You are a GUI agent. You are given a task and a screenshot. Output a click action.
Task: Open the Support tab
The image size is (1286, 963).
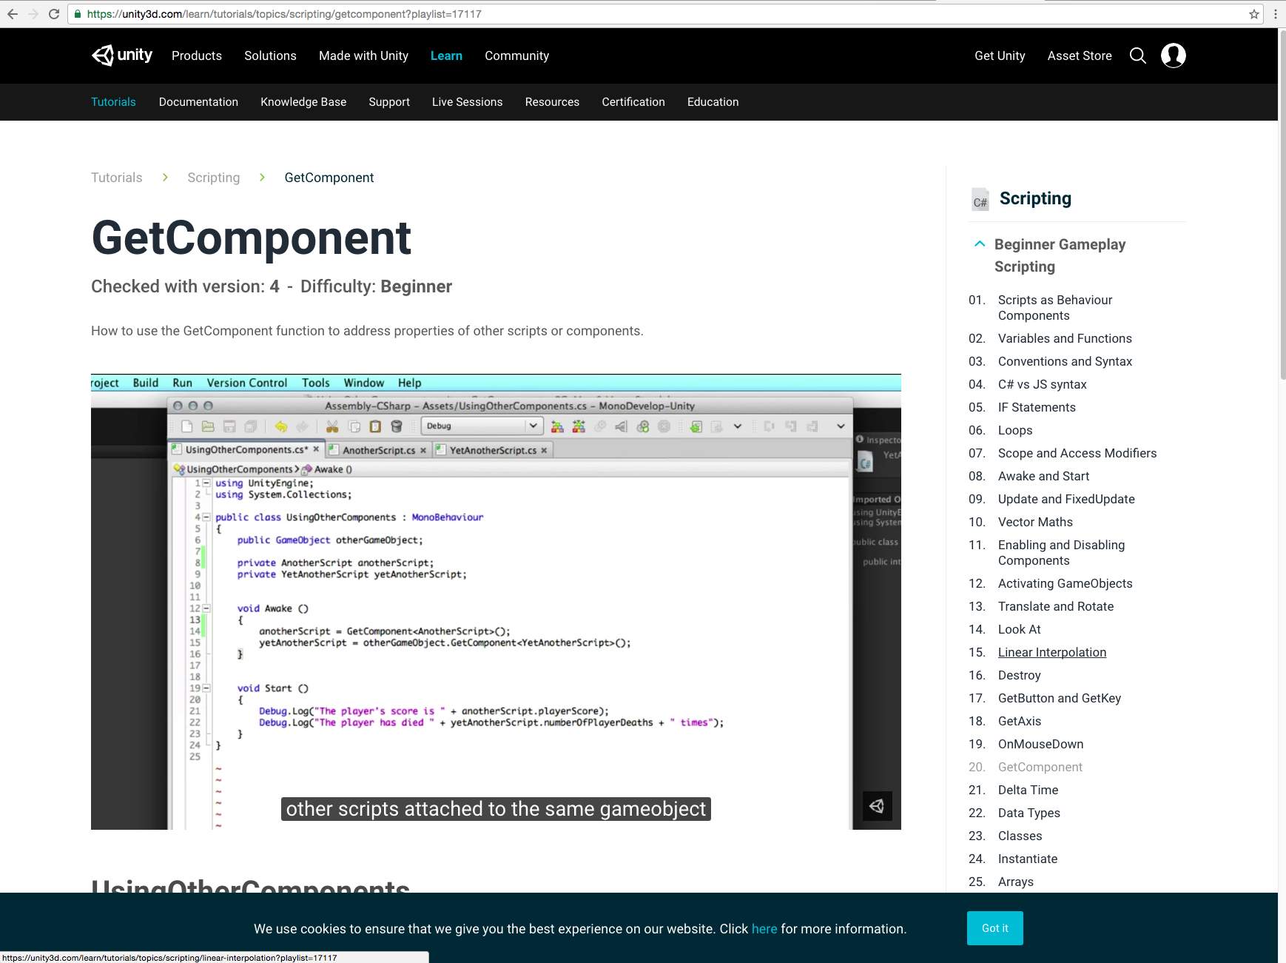[389, 102]
